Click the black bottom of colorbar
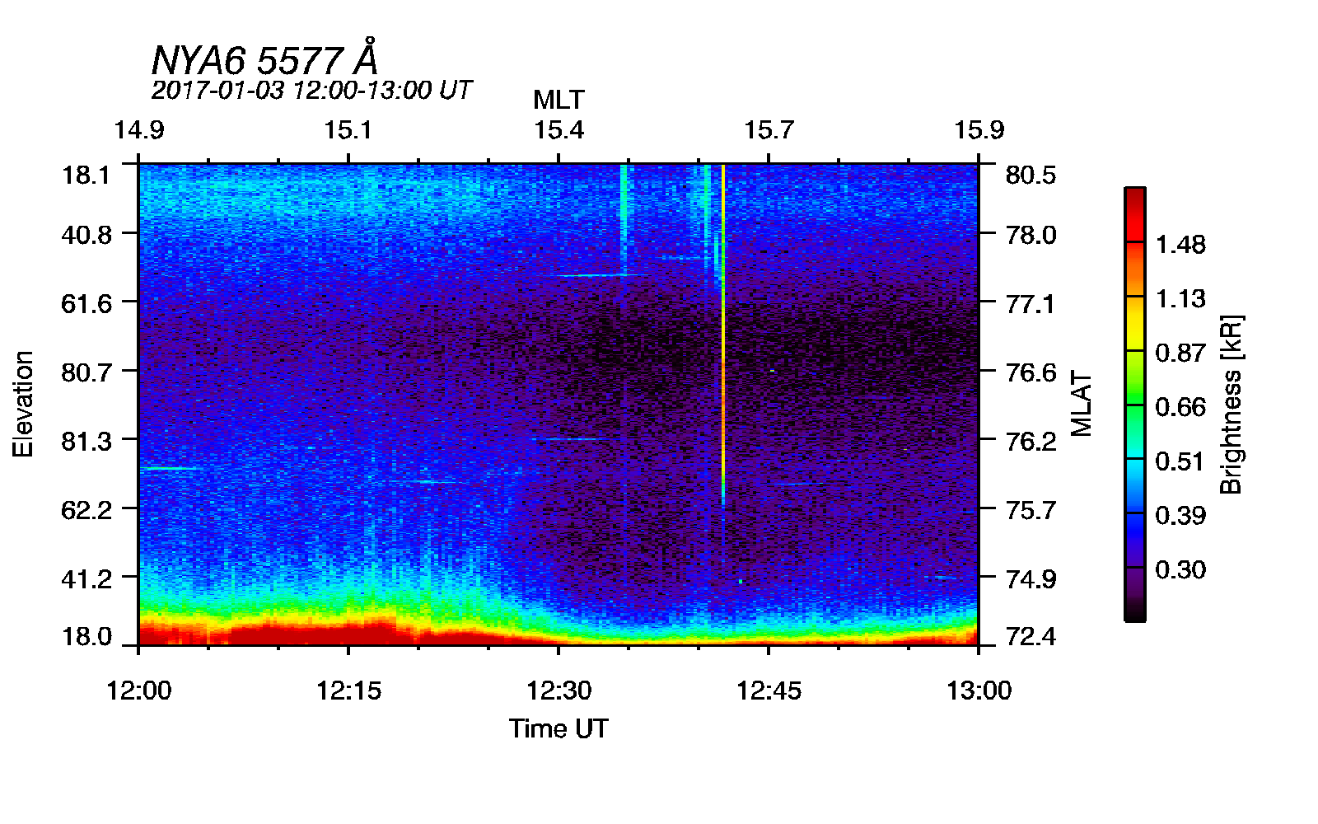 click(1135, 611)
